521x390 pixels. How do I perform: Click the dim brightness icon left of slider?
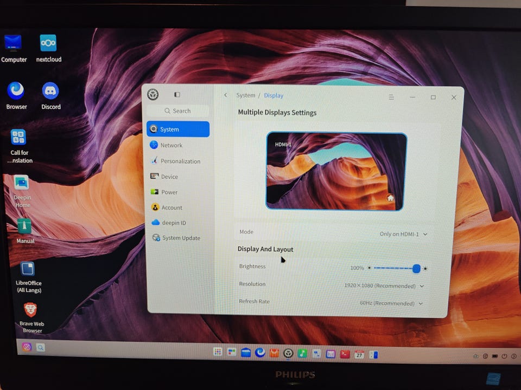pyautogui.click(x=369, y=268)
